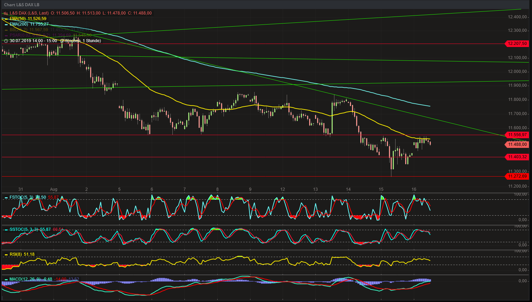532x302 pixels.
Task: Click the High value H: 11.513,00
Action: click(88, 13)
